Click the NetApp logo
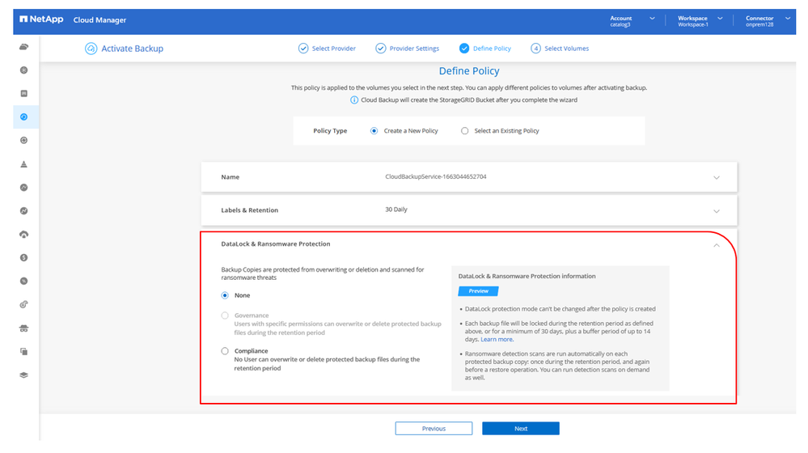This screenshot has width=808, height=453. (41, 19)
